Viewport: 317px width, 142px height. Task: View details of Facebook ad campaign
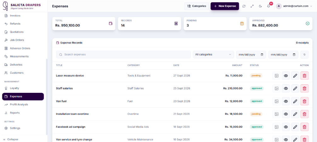pyautogui.click(x=286, y=127)
